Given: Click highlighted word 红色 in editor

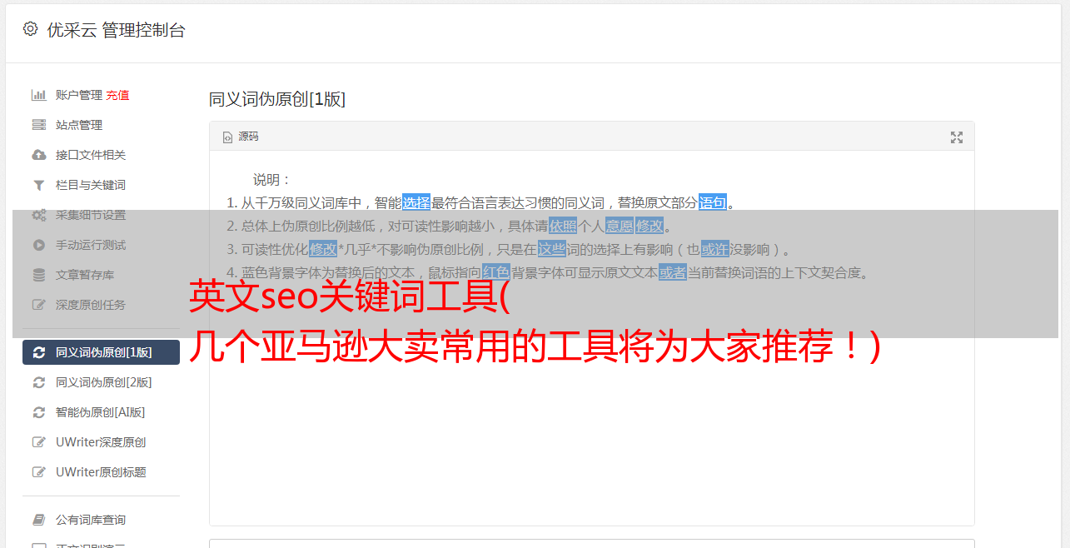Looking at the screenshot, I should point(495,272).
